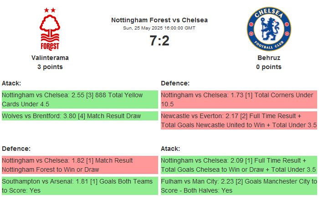The height and width of the screenshot is (209, 319).
Task: Click the Total Corners Under 10.5 bet
Action: tap(239, 100)
